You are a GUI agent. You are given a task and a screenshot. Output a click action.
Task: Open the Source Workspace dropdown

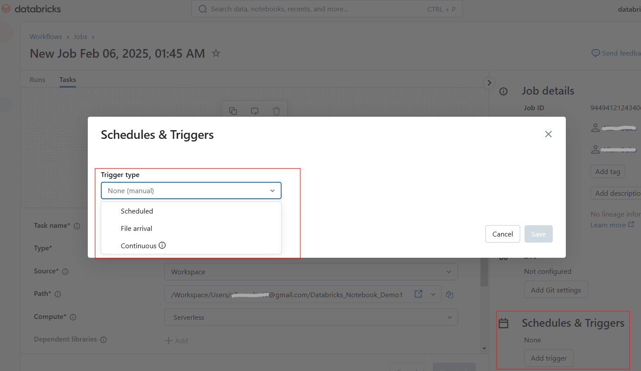[x=311, y=272]
